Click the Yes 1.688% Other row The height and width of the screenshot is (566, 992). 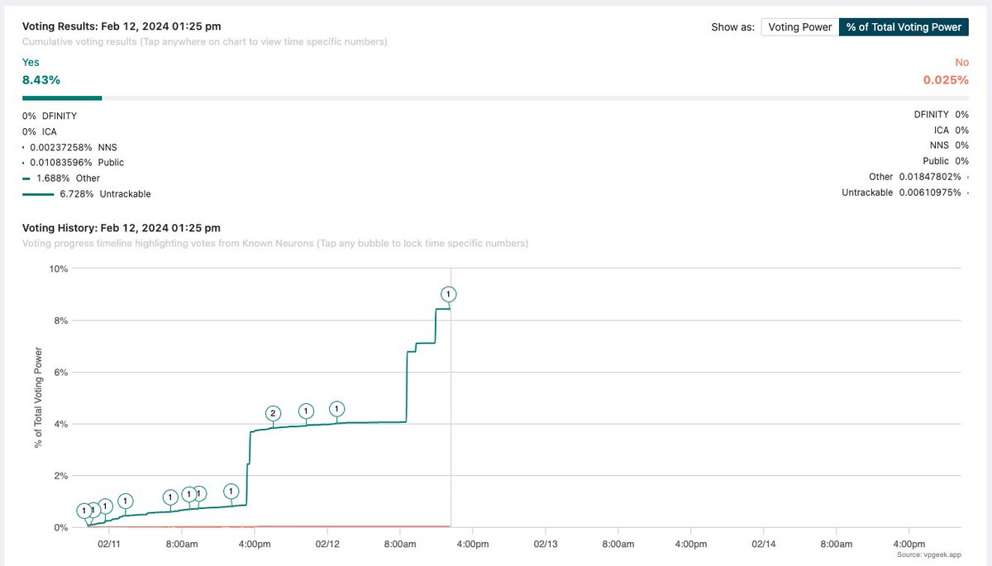61,178
